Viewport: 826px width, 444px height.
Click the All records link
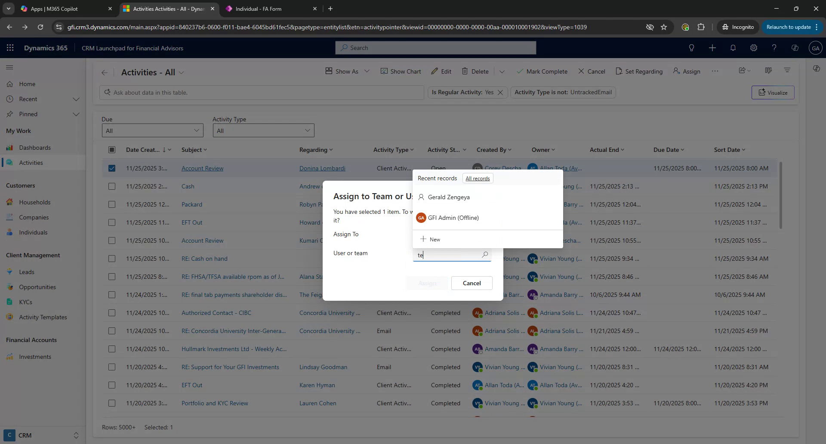point(478,178)
